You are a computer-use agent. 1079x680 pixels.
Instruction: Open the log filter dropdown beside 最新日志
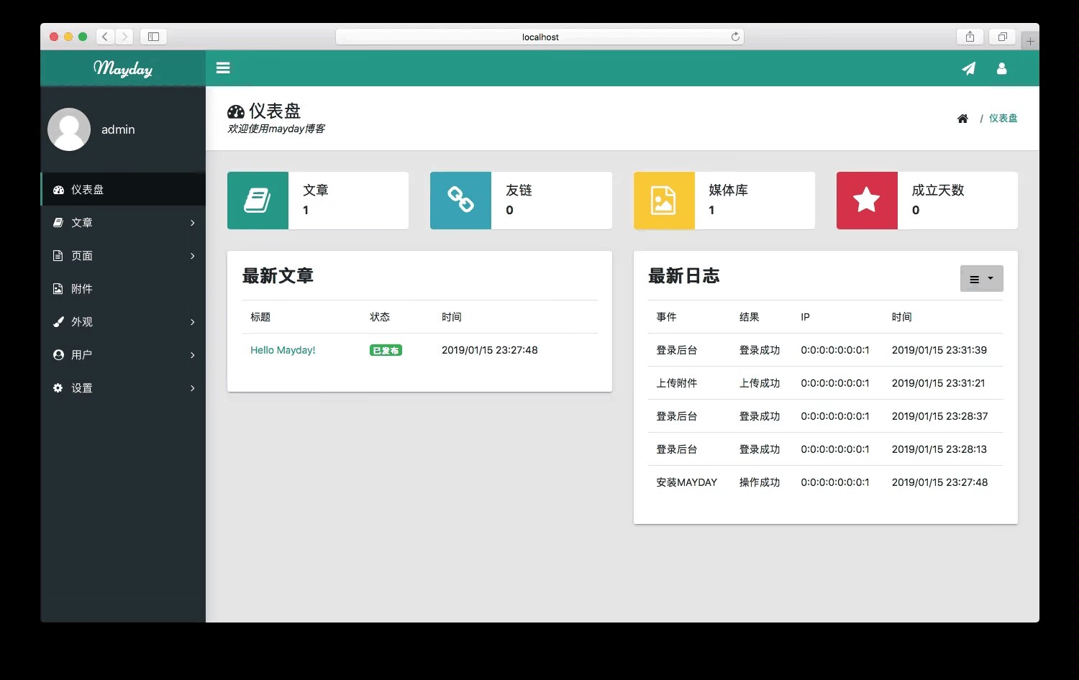[981, 278]
